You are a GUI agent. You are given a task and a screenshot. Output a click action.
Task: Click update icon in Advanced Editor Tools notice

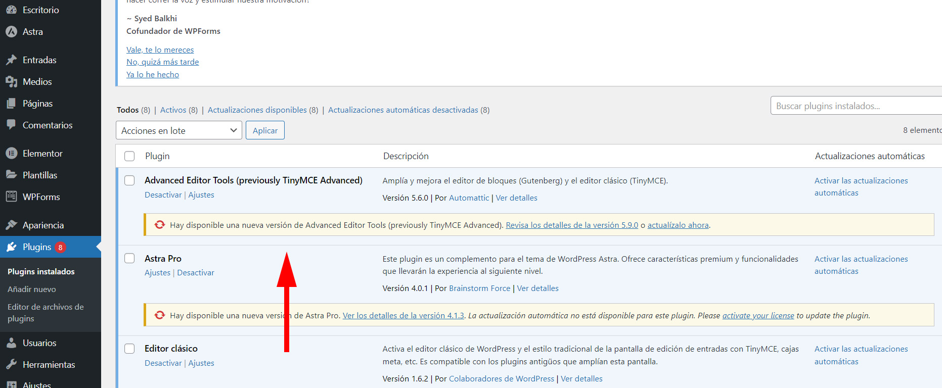tap(160, 225)
